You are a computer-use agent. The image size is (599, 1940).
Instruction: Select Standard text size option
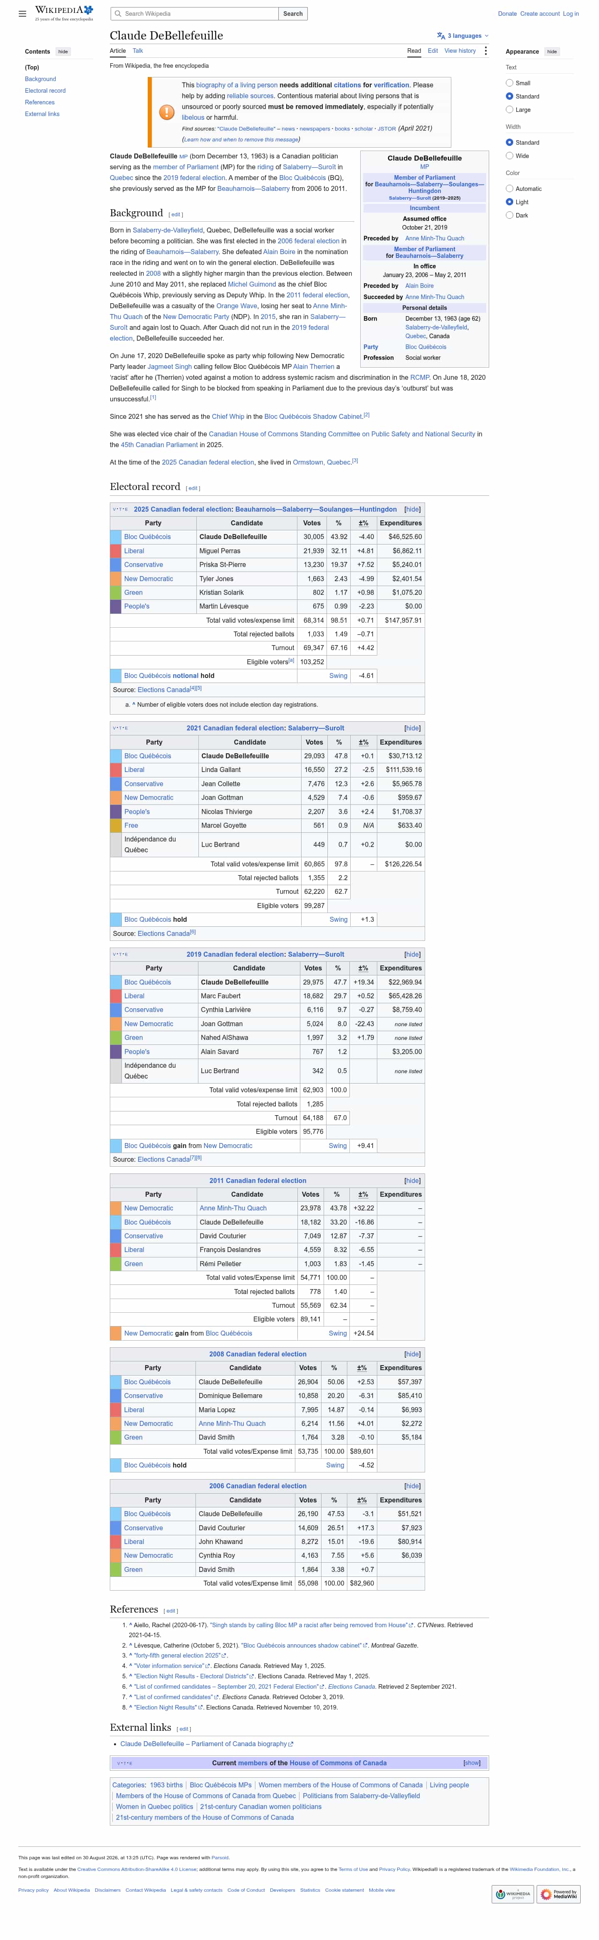pos(509,97)
